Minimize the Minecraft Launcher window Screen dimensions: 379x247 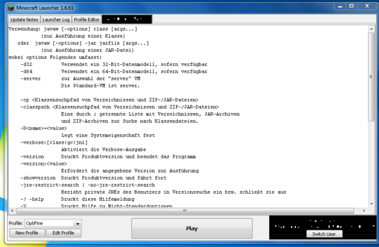(x=340, y=6)
